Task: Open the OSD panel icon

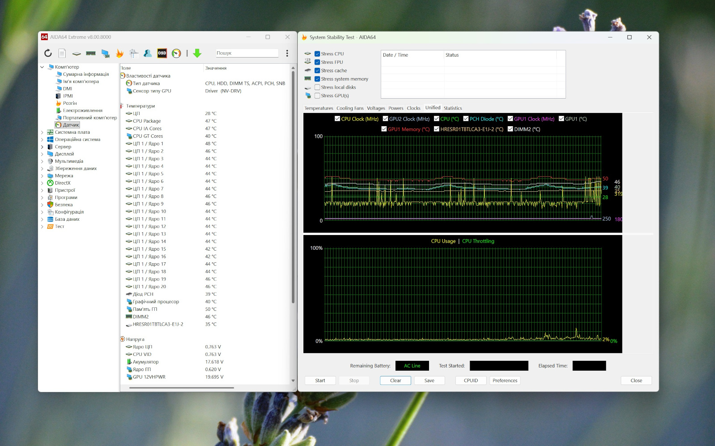Action: [162, 53]
